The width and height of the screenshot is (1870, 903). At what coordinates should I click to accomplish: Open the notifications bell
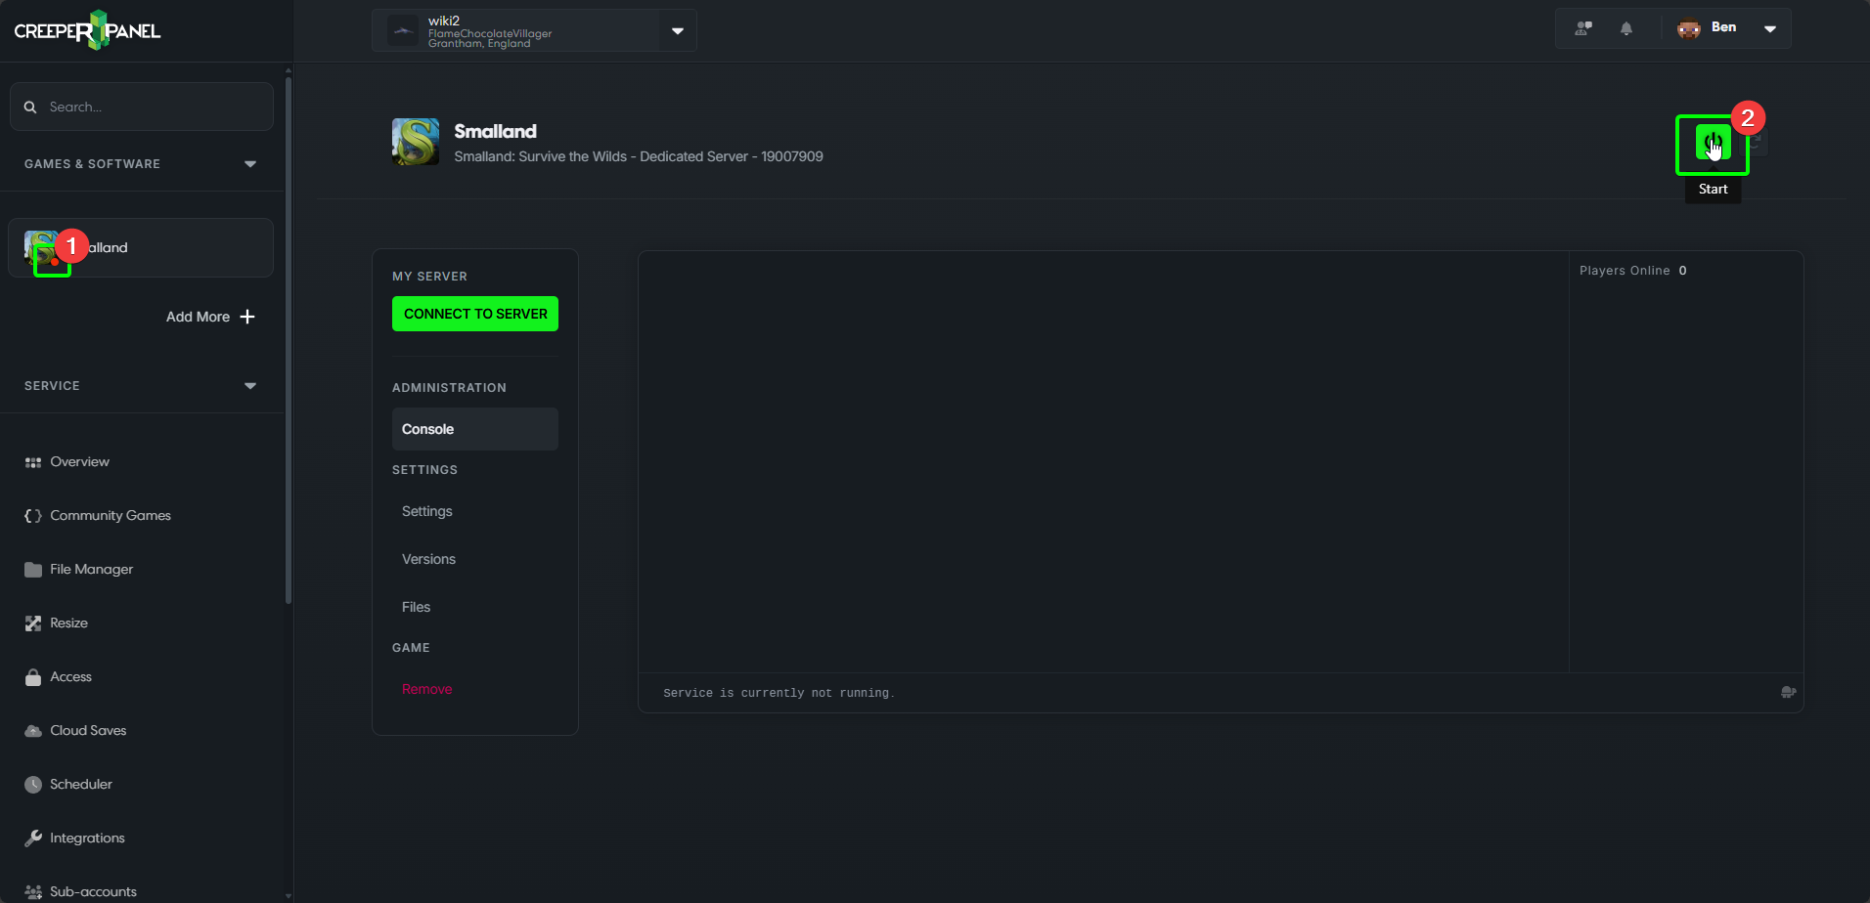click(1626, 28)
